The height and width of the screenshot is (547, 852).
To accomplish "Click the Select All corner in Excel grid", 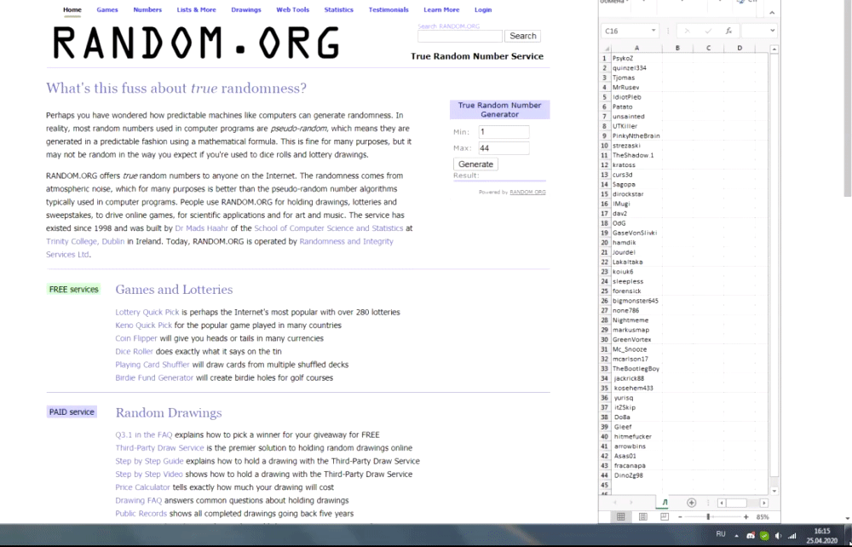I will [606, 49].
